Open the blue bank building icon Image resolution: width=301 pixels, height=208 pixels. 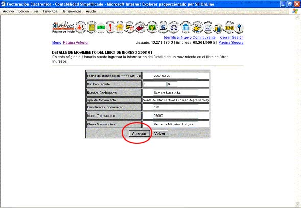186,28
